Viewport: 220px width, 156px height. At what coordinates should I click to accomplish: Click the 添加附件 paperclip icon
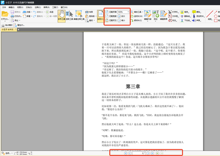194,16
